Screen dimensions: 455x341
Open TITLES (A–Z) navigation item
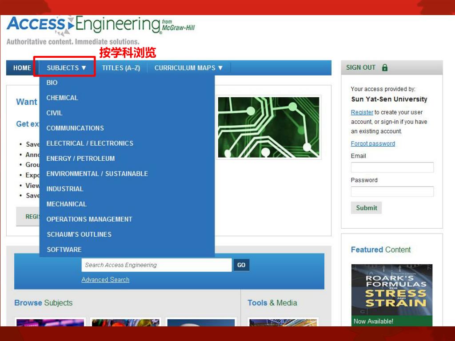pyautogui.click(x=121, y=68)
